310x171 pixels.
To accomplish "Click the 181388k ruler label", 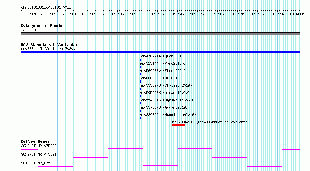I will (57, 14).
